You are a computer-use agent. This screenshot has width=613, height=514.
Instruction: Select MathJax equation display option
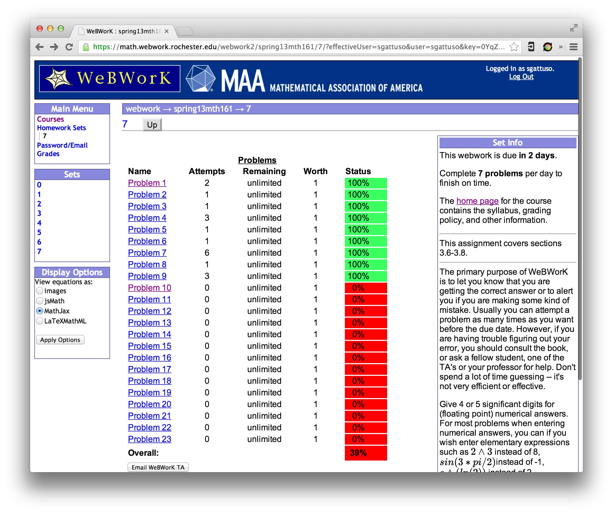coord(40,311)
